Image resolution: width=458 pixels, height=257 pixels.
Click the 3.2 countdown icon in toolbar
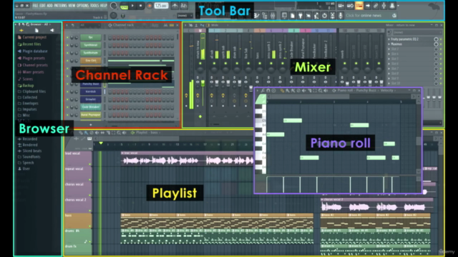(183, 6)
